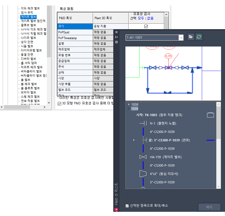Image resolution: width=225 pixels, height=216 pixels.
Task: Click the 배치 button
Action: (209, 207)
